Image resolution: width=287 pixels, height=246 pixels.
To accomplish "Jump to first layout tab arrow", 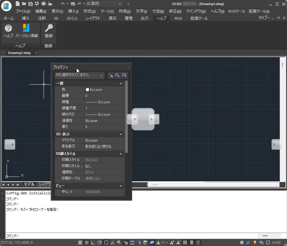I will (3, 185).
